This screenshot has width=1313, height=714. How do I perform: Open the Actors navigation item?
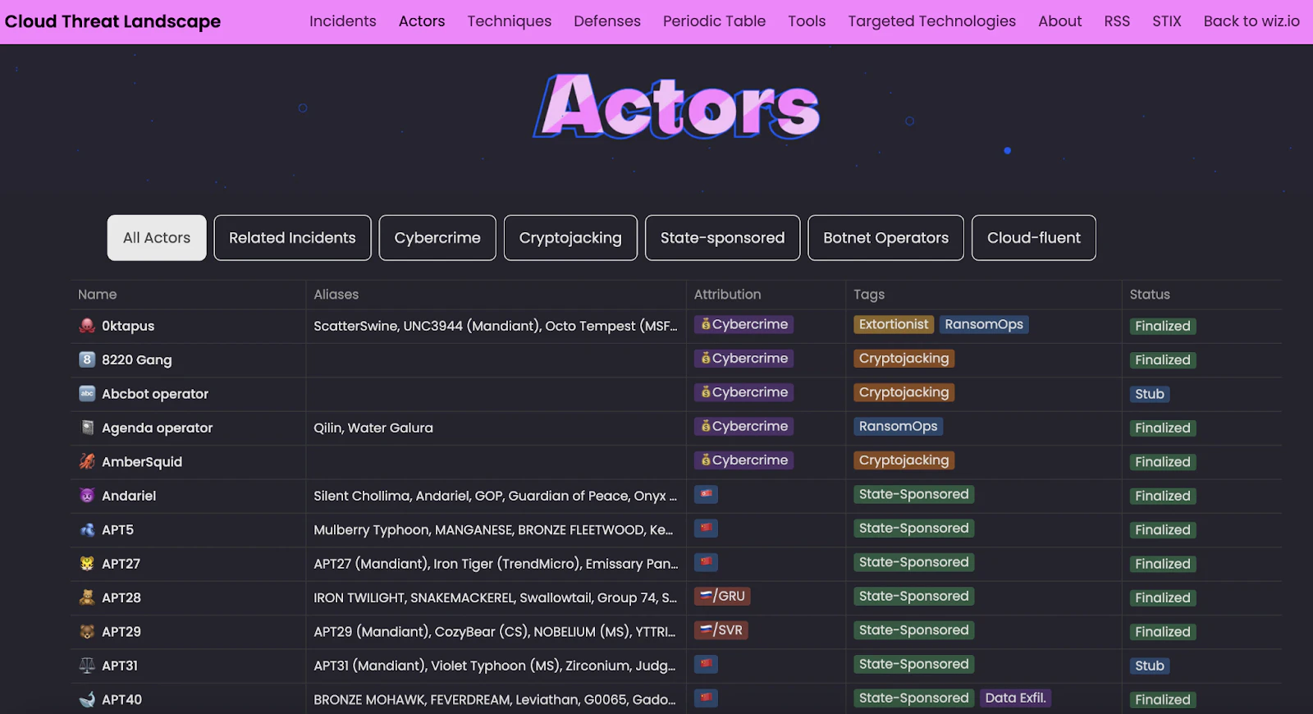tap(422, 21)
